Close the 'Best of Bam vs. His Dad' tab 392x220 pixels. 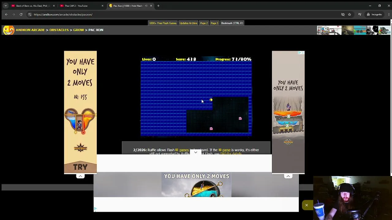pos(54,6)
